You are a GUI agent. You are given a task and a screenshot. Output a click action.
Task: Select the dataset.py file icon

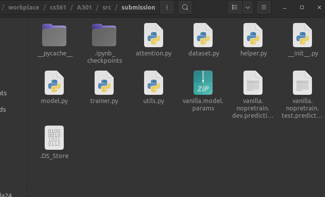tap(203, 35)
